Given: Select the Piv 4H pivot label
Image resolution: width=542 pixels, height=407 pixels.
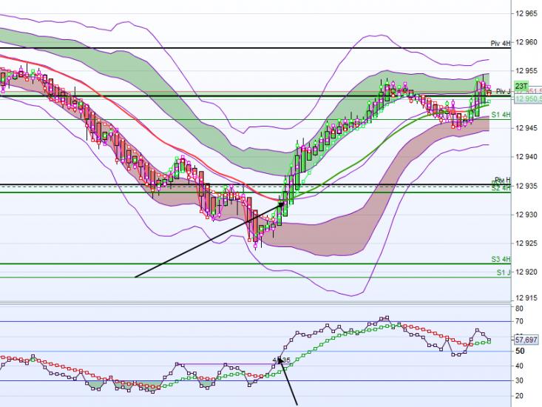Looking at the screenshot, I should tap(501, 43).
